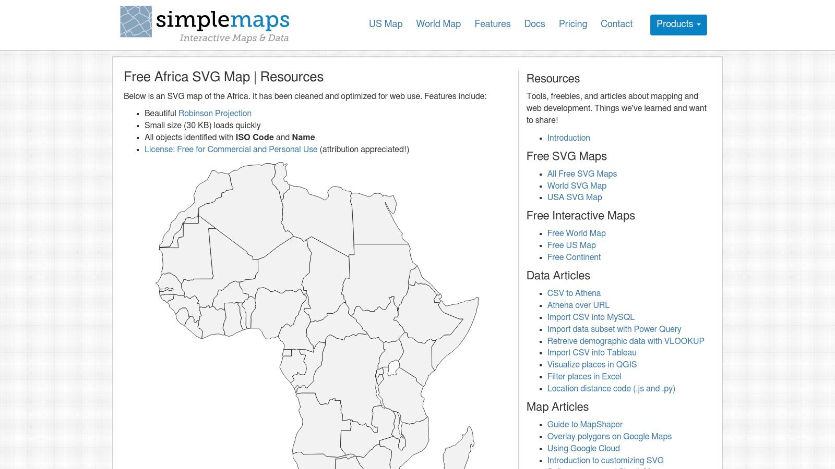Viewport: 835px width, 469px height.
Task: Open the Docs navigation link
Action: coord(535,24)
